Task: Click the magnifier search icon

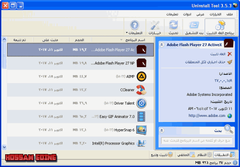Action: [229, 129]
